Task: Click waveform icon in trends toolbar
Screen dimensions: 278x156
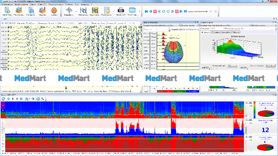Action: (x=33, y=99)
